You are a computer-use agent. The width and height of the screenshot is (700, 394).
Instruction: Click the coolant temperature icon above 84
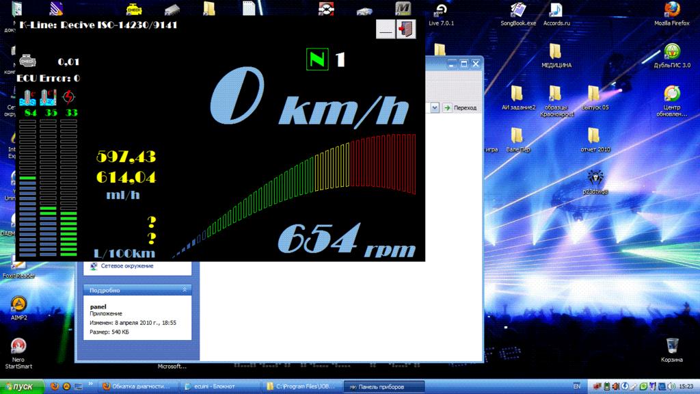29,97
